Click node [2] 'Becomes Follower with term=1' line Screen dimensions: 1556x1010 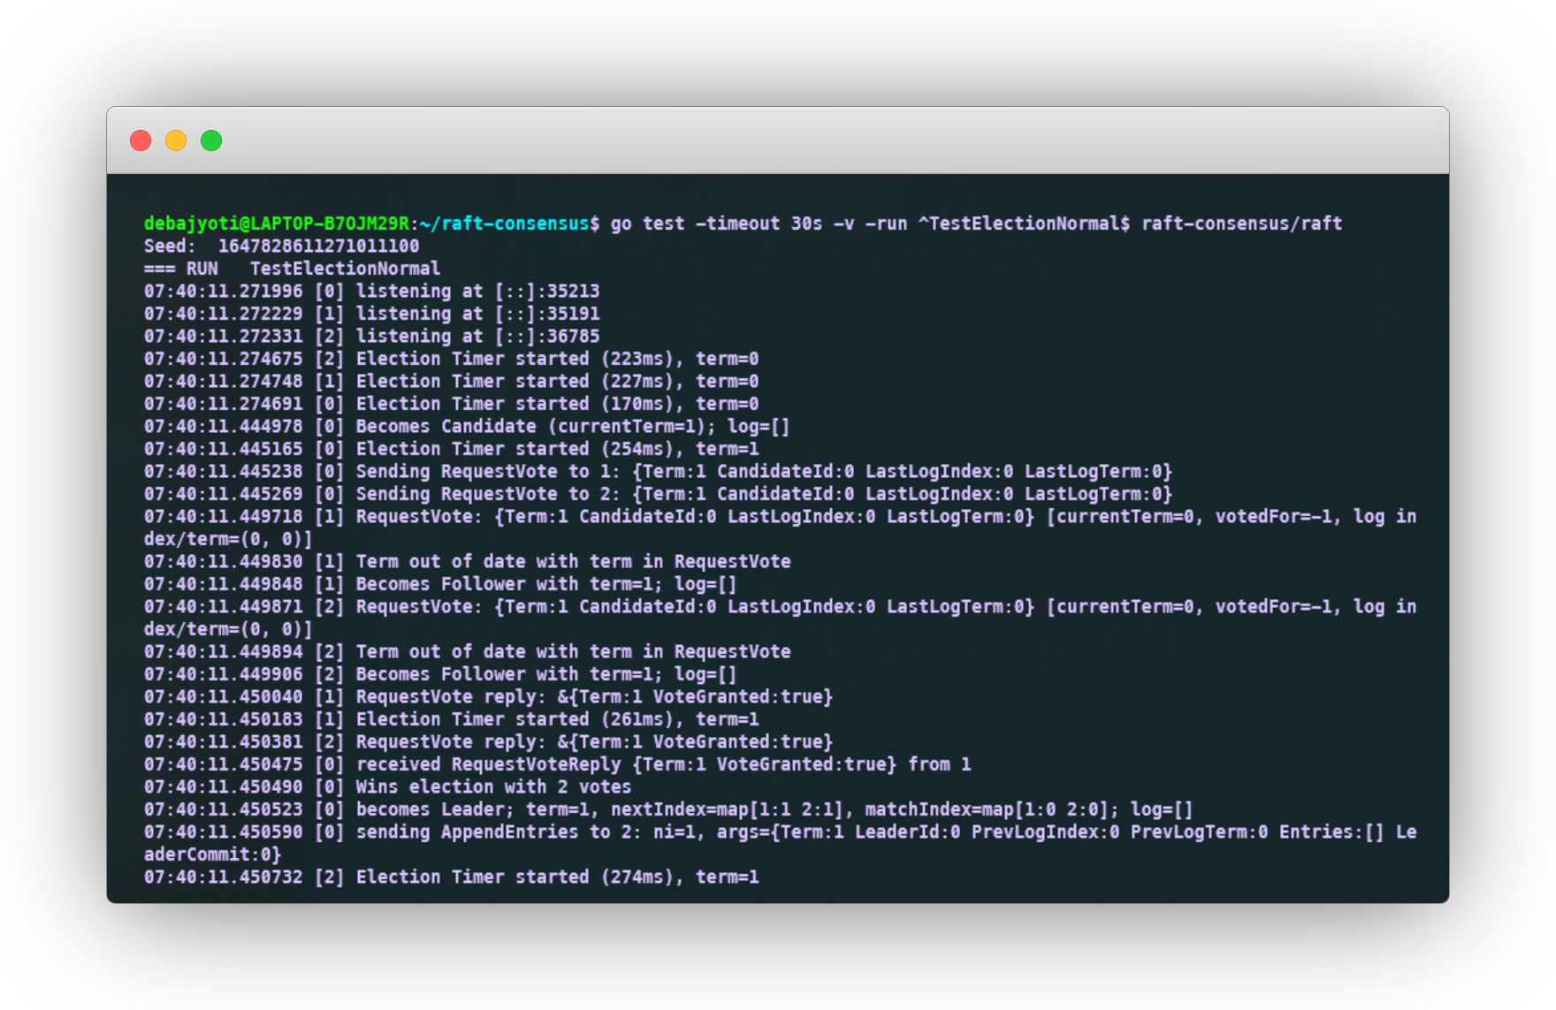[x=440, y=674]
